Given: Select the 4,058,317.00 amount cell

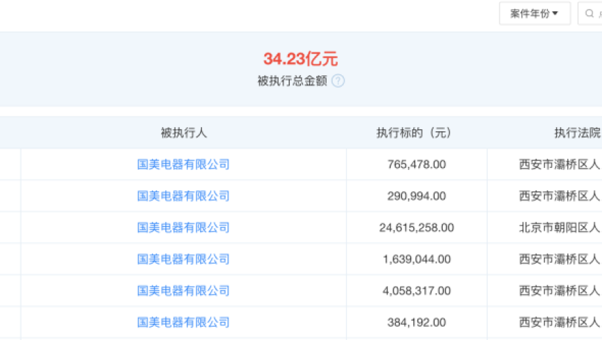Looking at the screenshot, I should coord(417,290).
